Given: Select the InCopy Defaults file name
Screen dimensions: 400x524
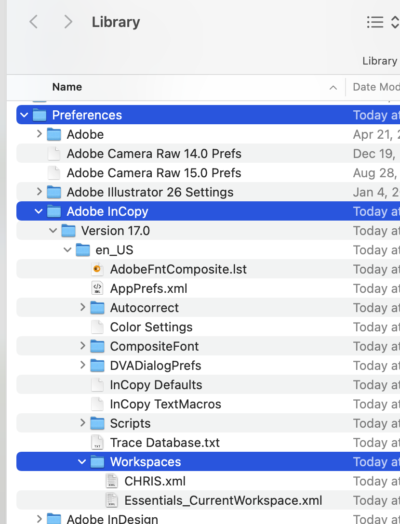Looking at the screenshot, I should coord(156,385).
